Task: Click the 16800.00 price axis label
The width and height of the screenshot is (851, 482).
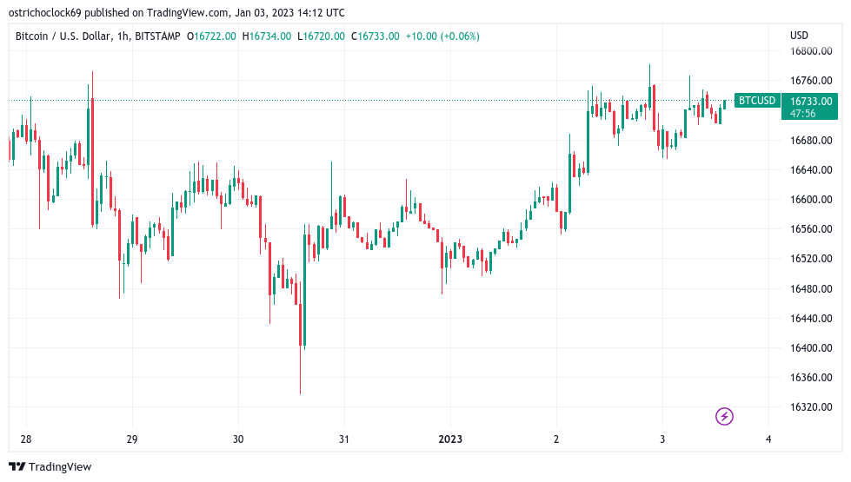Action: pos(811,51)
